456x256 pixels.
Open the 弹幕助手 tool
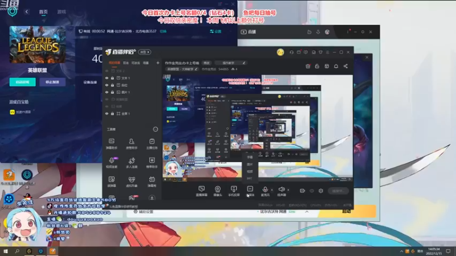coord(111,144)
